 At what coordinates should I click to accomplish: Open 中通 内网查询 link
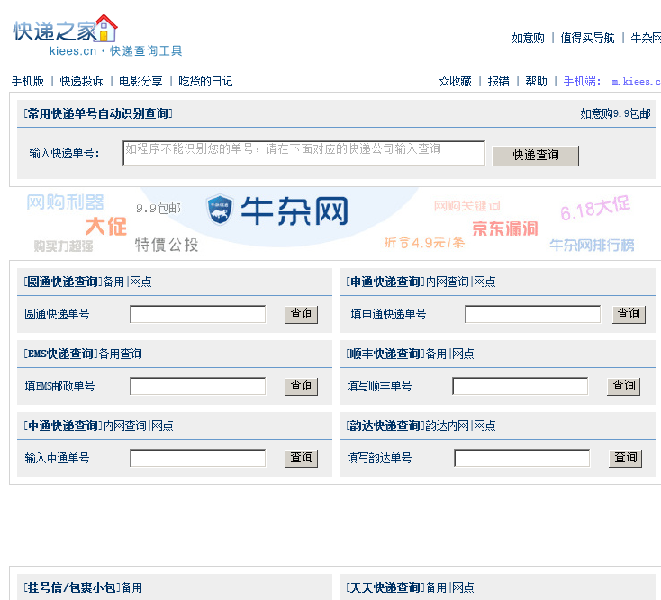tap(125, 425)
